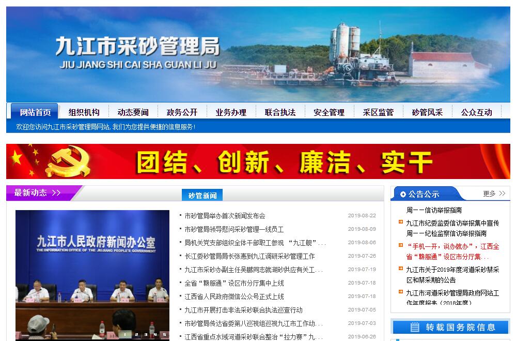Open 九江市纪委监委信访举报集中宣传 notice
The image size is (516, 341).
pyautogui.click(x=452, y=228)
